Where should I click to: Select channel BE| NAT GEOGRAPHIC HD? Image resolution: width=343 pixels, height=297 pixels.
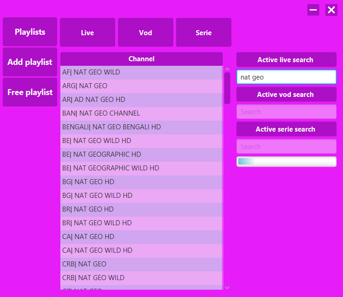(141, 155)
